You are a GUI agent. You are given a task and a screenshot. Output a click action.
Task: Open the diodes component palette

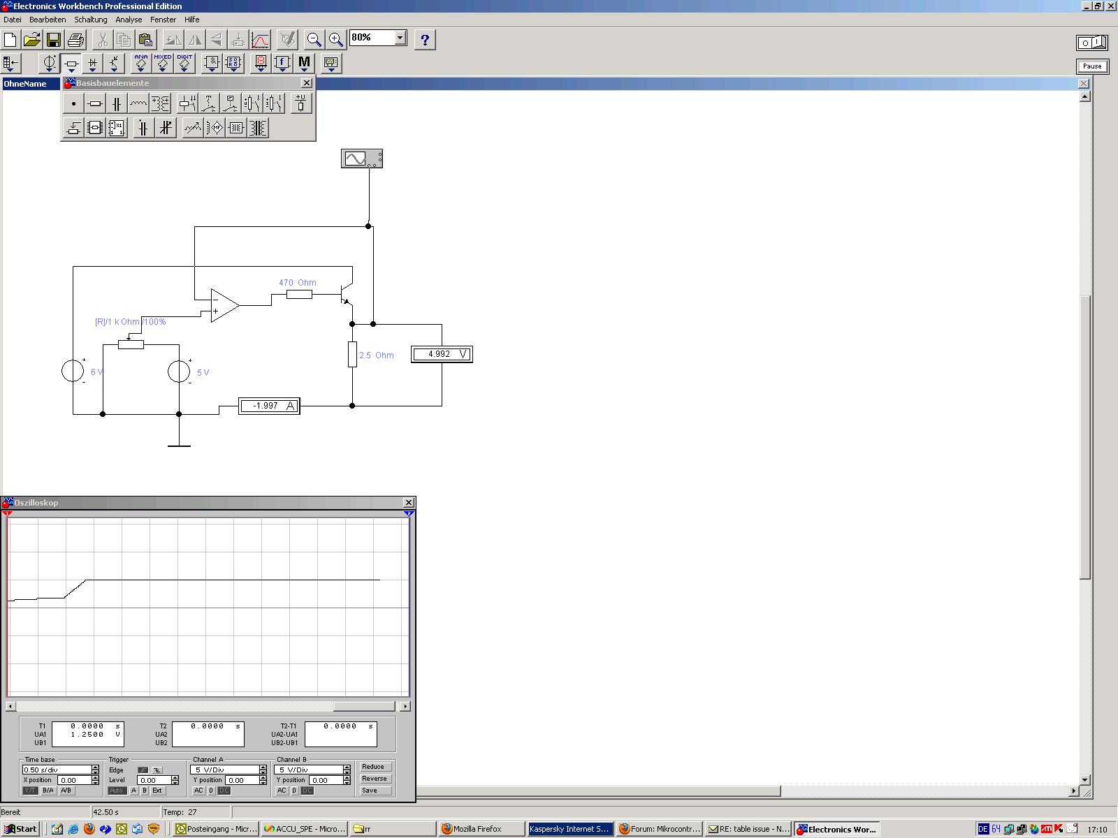[92, 64]
